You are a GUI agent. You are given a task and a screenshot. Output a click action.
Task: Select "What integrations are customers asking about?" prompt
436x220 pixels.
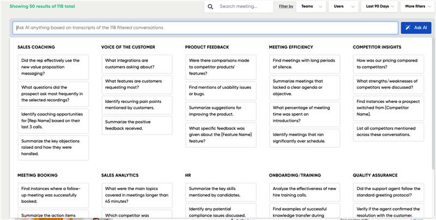[137, 64]
